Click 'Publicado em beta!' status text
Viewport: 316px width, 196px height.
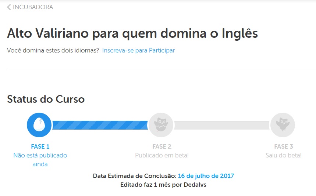[162, 155]
